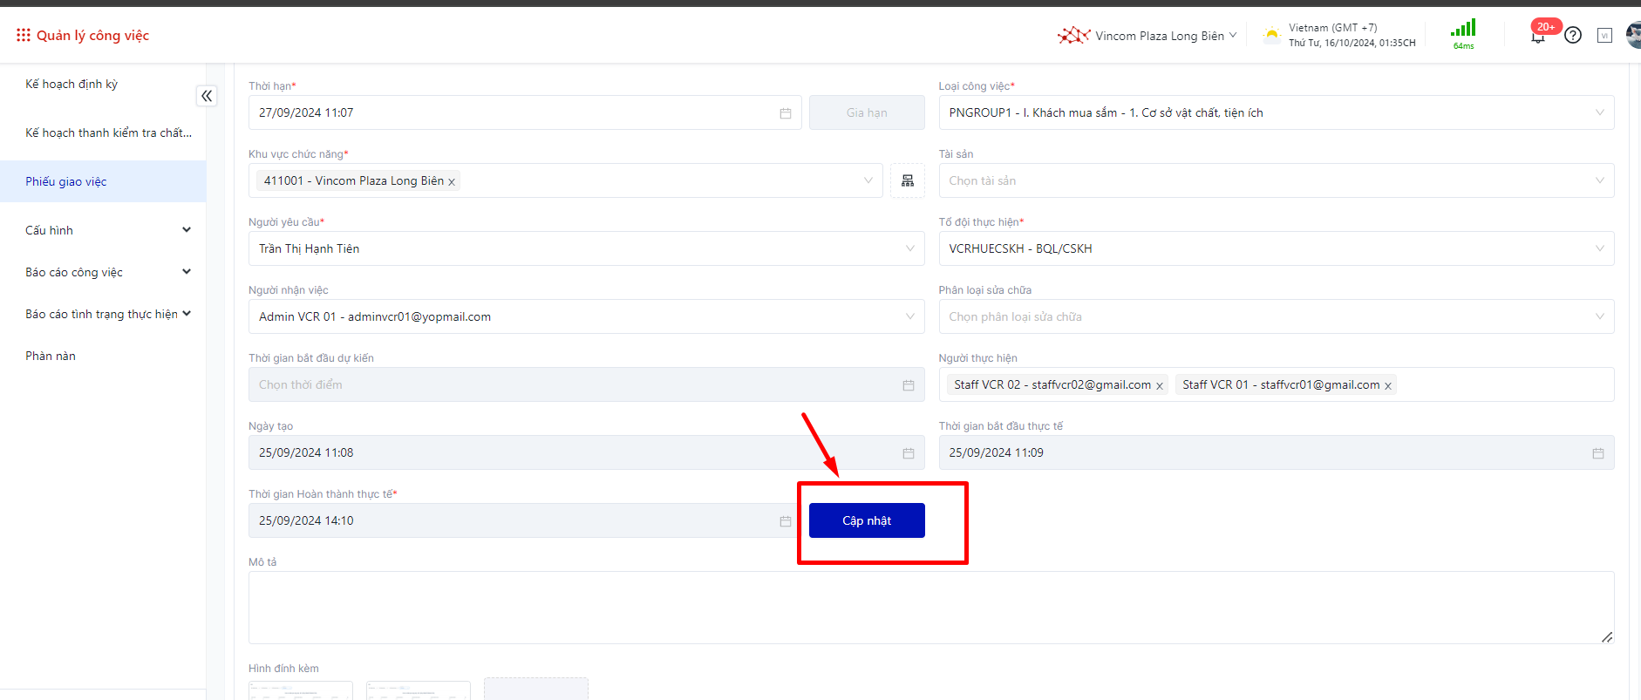The image size is (1641, 700).
Task: Click the Mô tả textarea resize handle
Action: pyautogui.click(x=1607, y=637)
